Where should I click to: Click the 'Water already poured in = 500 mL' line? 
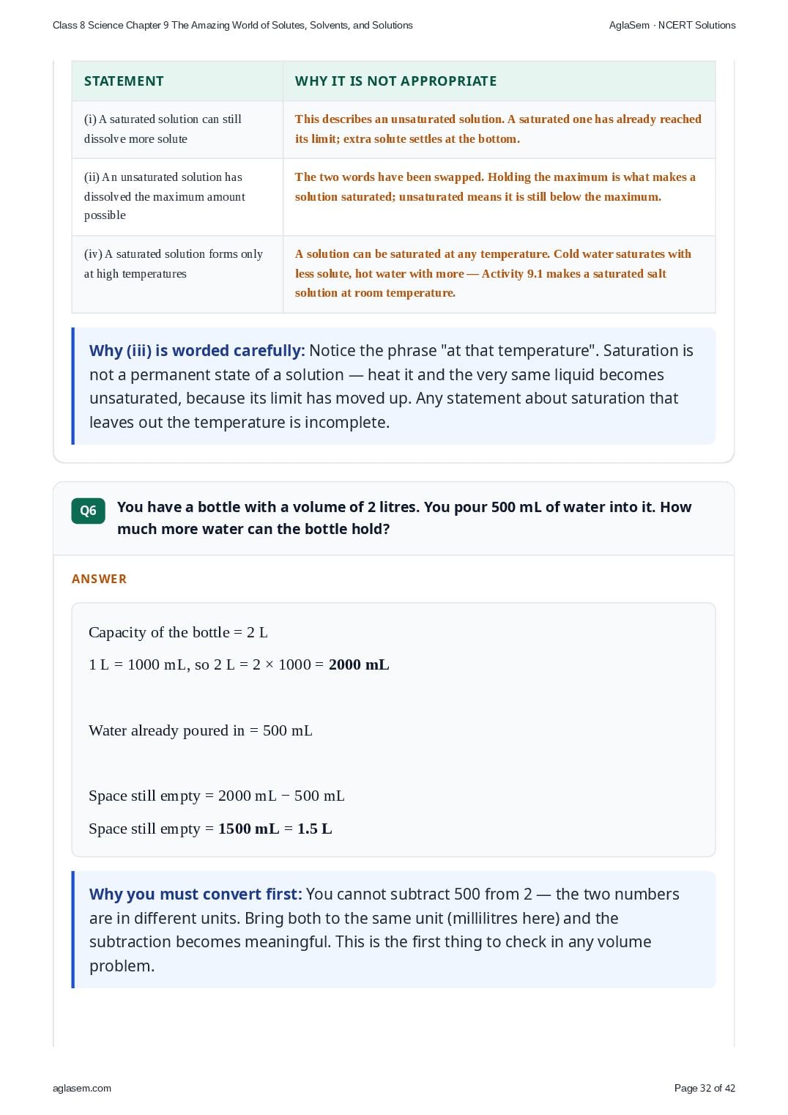point(201,730)
